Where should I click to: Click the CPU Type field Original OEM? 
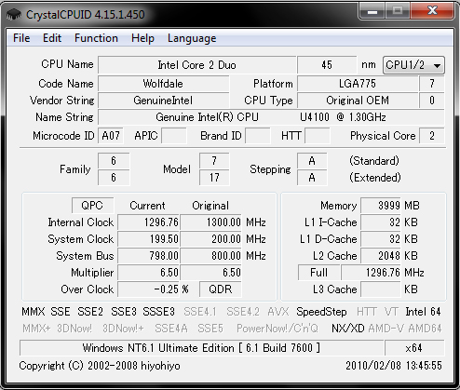[358, 101]
